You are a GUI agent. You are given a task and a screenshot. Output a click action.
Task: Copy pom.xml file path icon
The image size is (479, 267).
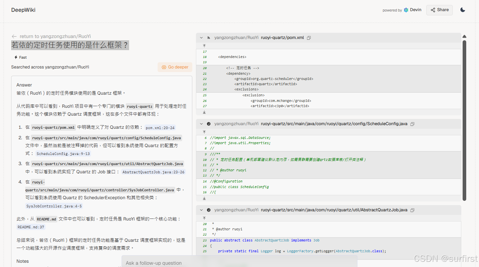309,38
